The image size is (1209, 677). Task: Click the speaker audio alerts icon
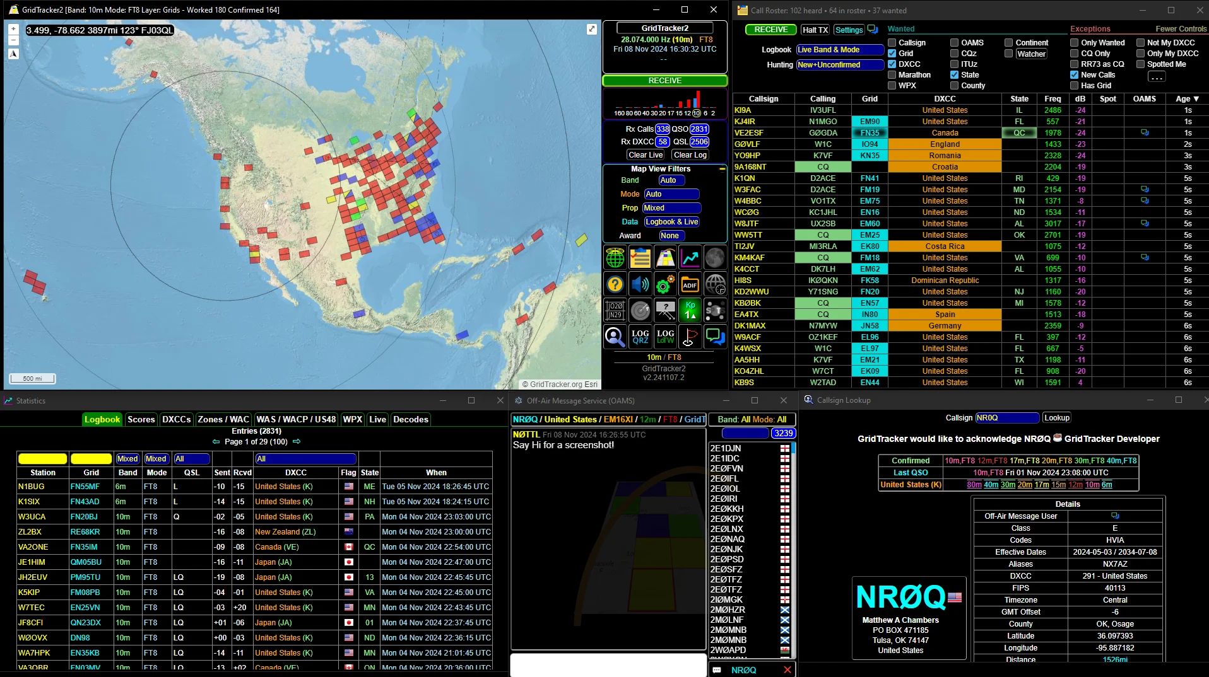(640, 285)
